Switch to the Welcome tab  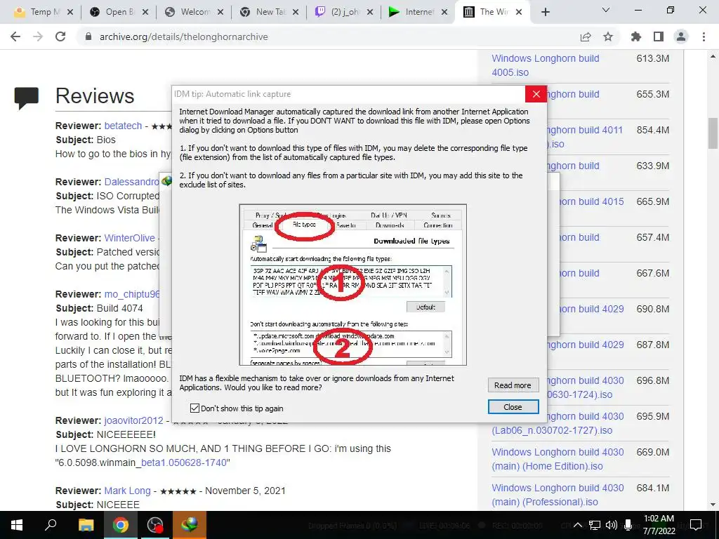pos(190,13)
